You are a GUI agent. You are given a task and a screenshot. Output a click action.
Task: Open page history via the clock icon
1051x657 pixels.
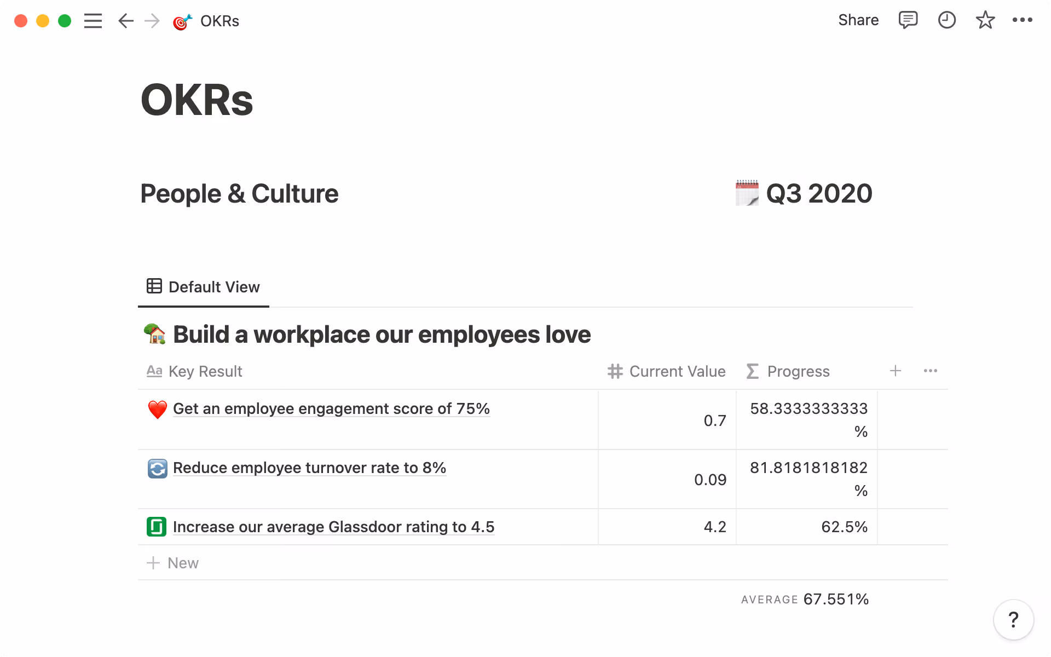[x=946, y=20]
